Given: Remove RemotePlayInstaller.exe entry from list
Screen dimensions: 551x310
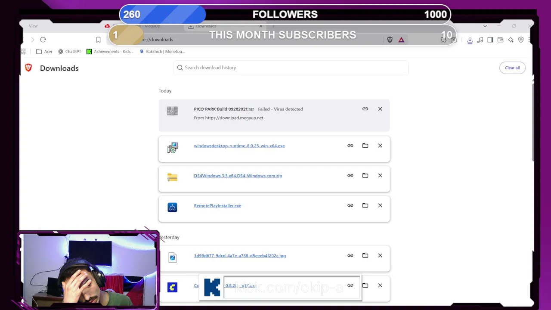Looking at the screenshot, I should [x=380, y=205].
